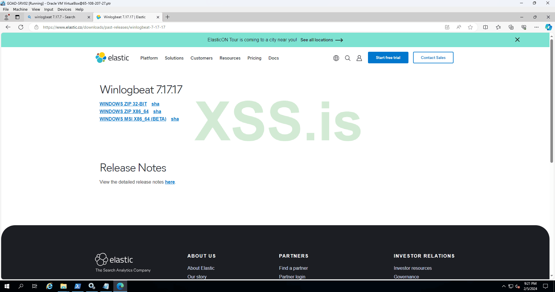Switch to the winlogbeat 7.17.7 Search tab
555x292 pixels.
click(x=55, y=17)
